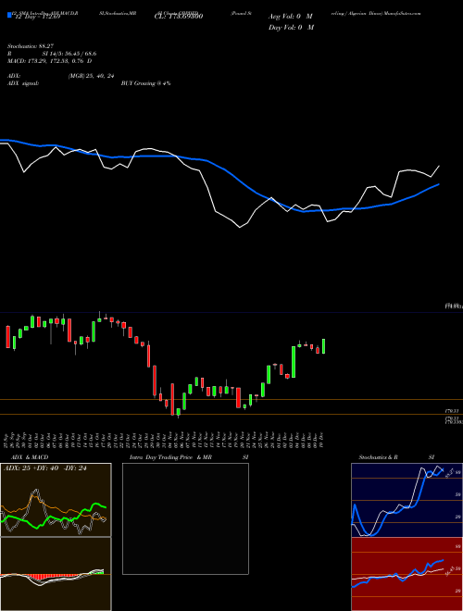The width and height of the screenshot is (463, 611).
Task: Open the blue Stochastics chart panel
Action: (407, 500)
